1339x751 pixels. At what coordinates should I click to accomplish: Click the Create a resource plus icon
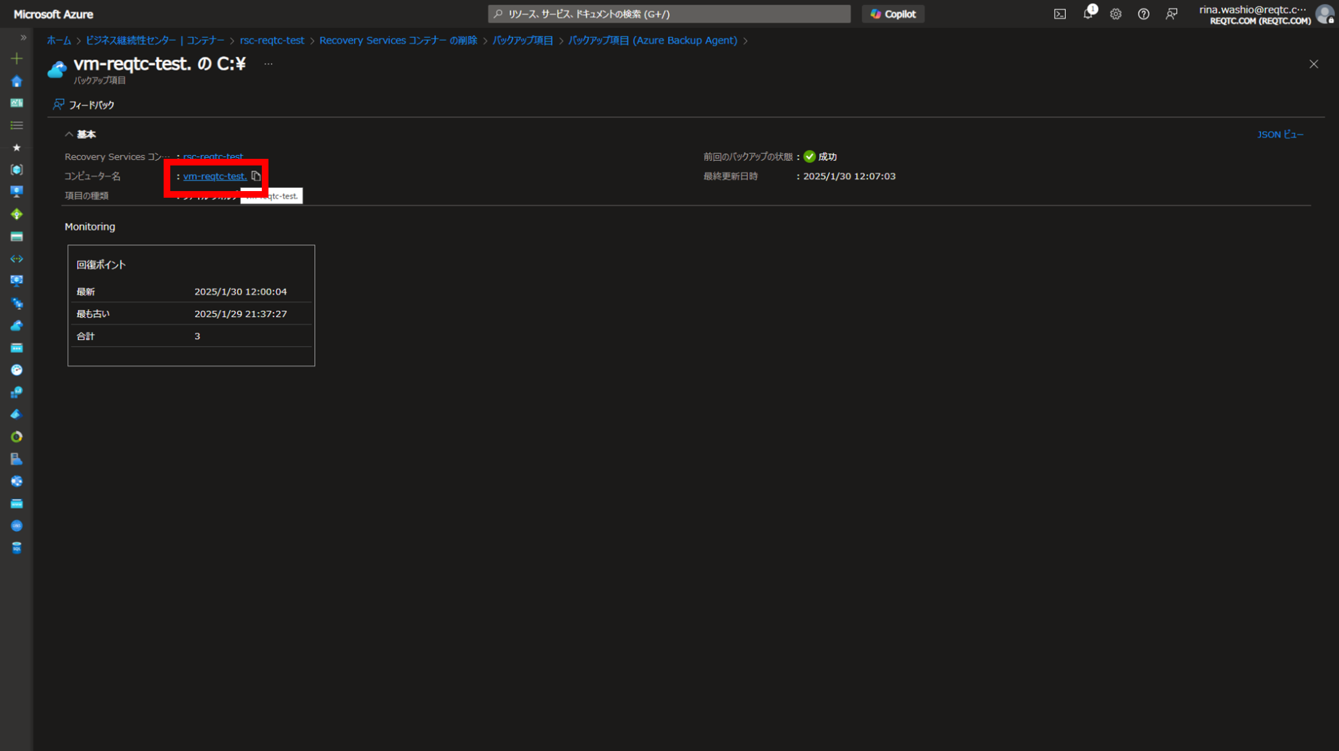point(17,59)
